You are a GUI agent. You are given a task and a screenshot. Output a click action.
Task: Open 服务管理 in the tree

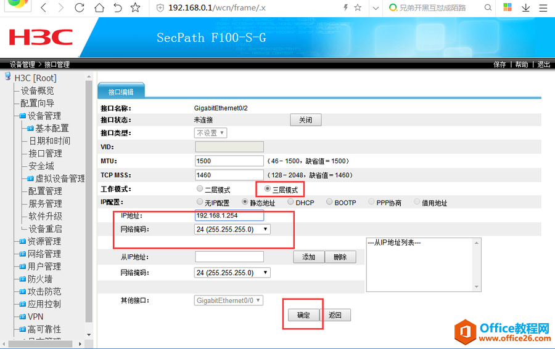pos(45,204)
